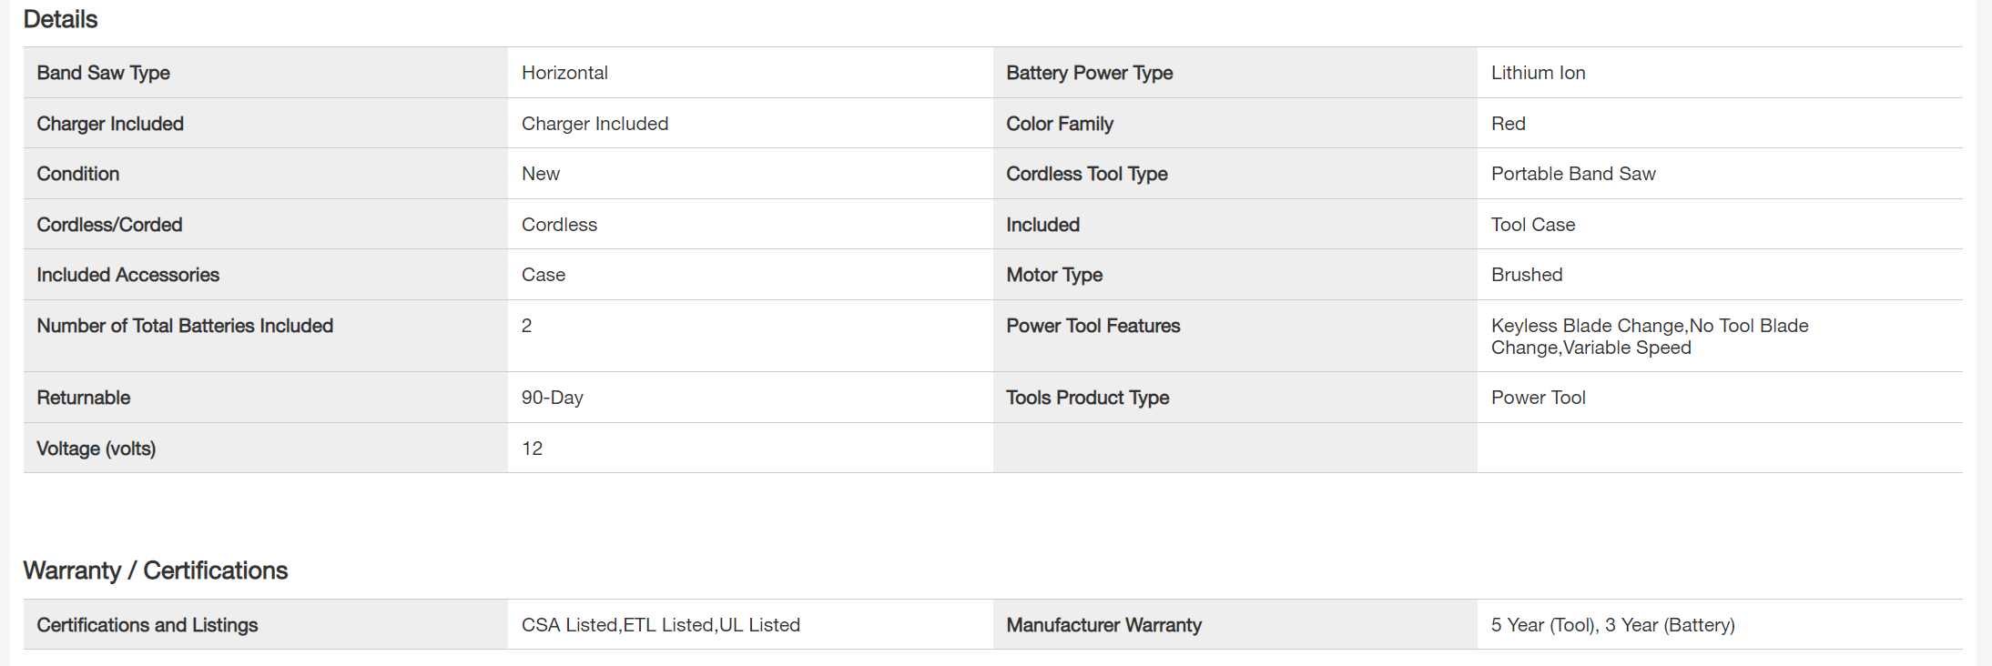
Task: Click the Details section heading
Action: [x=60, y=19]
